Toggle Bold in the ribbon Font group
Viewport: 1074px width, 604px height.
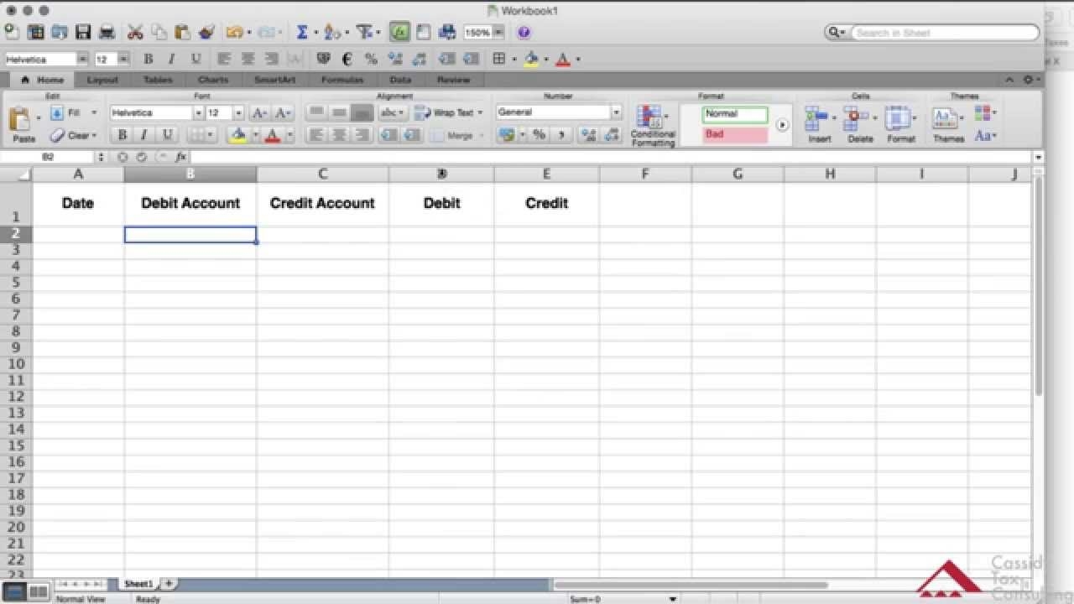pyautogui.click(x=123, y=135)
